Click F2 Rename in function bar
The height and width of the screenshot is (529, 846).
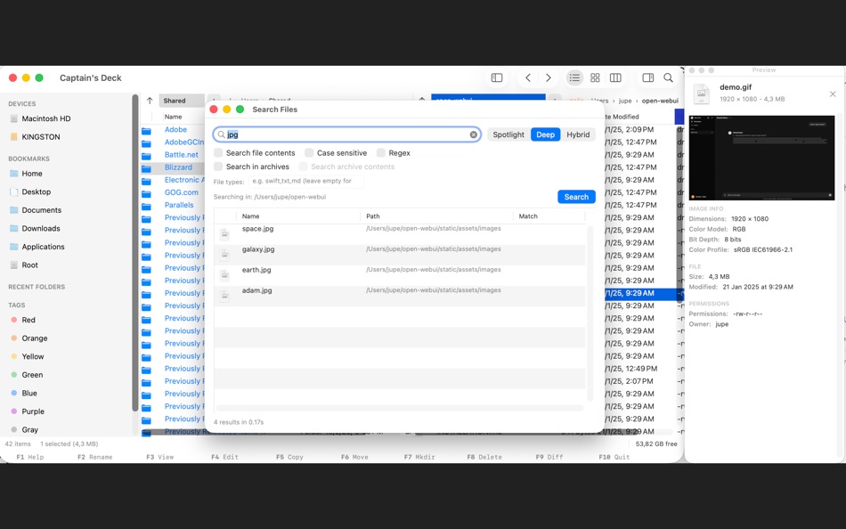coord(95,457)
